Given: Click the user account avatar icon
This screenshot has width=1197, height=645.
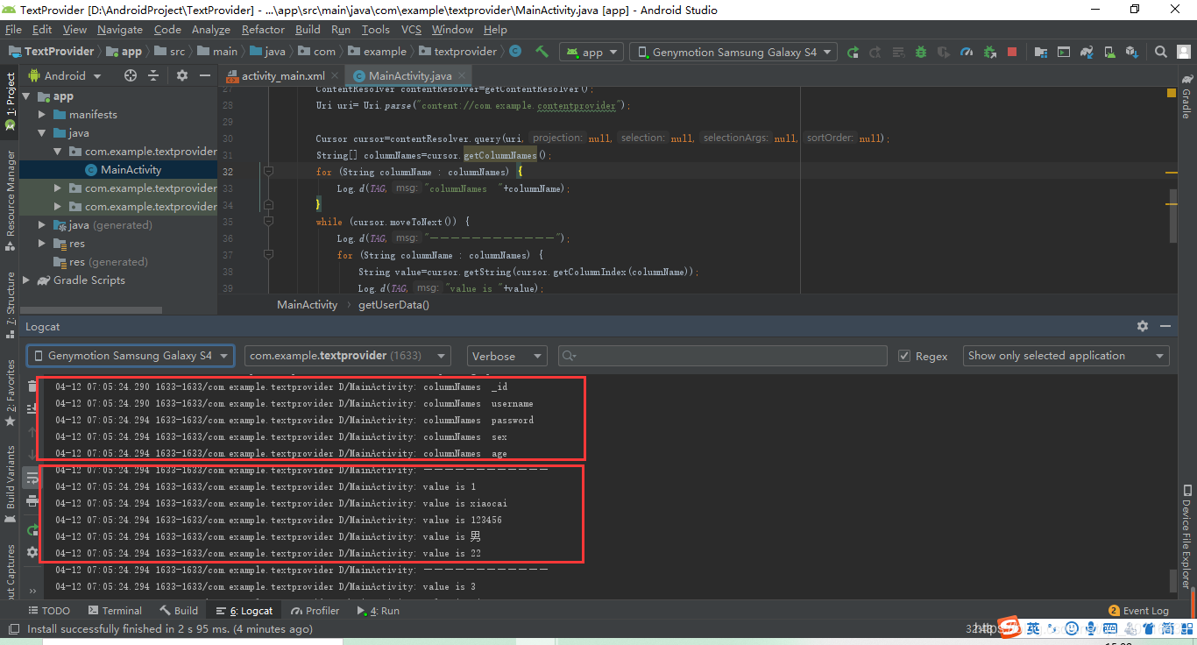Looking at the screenshot, I should coord(1184,52).
